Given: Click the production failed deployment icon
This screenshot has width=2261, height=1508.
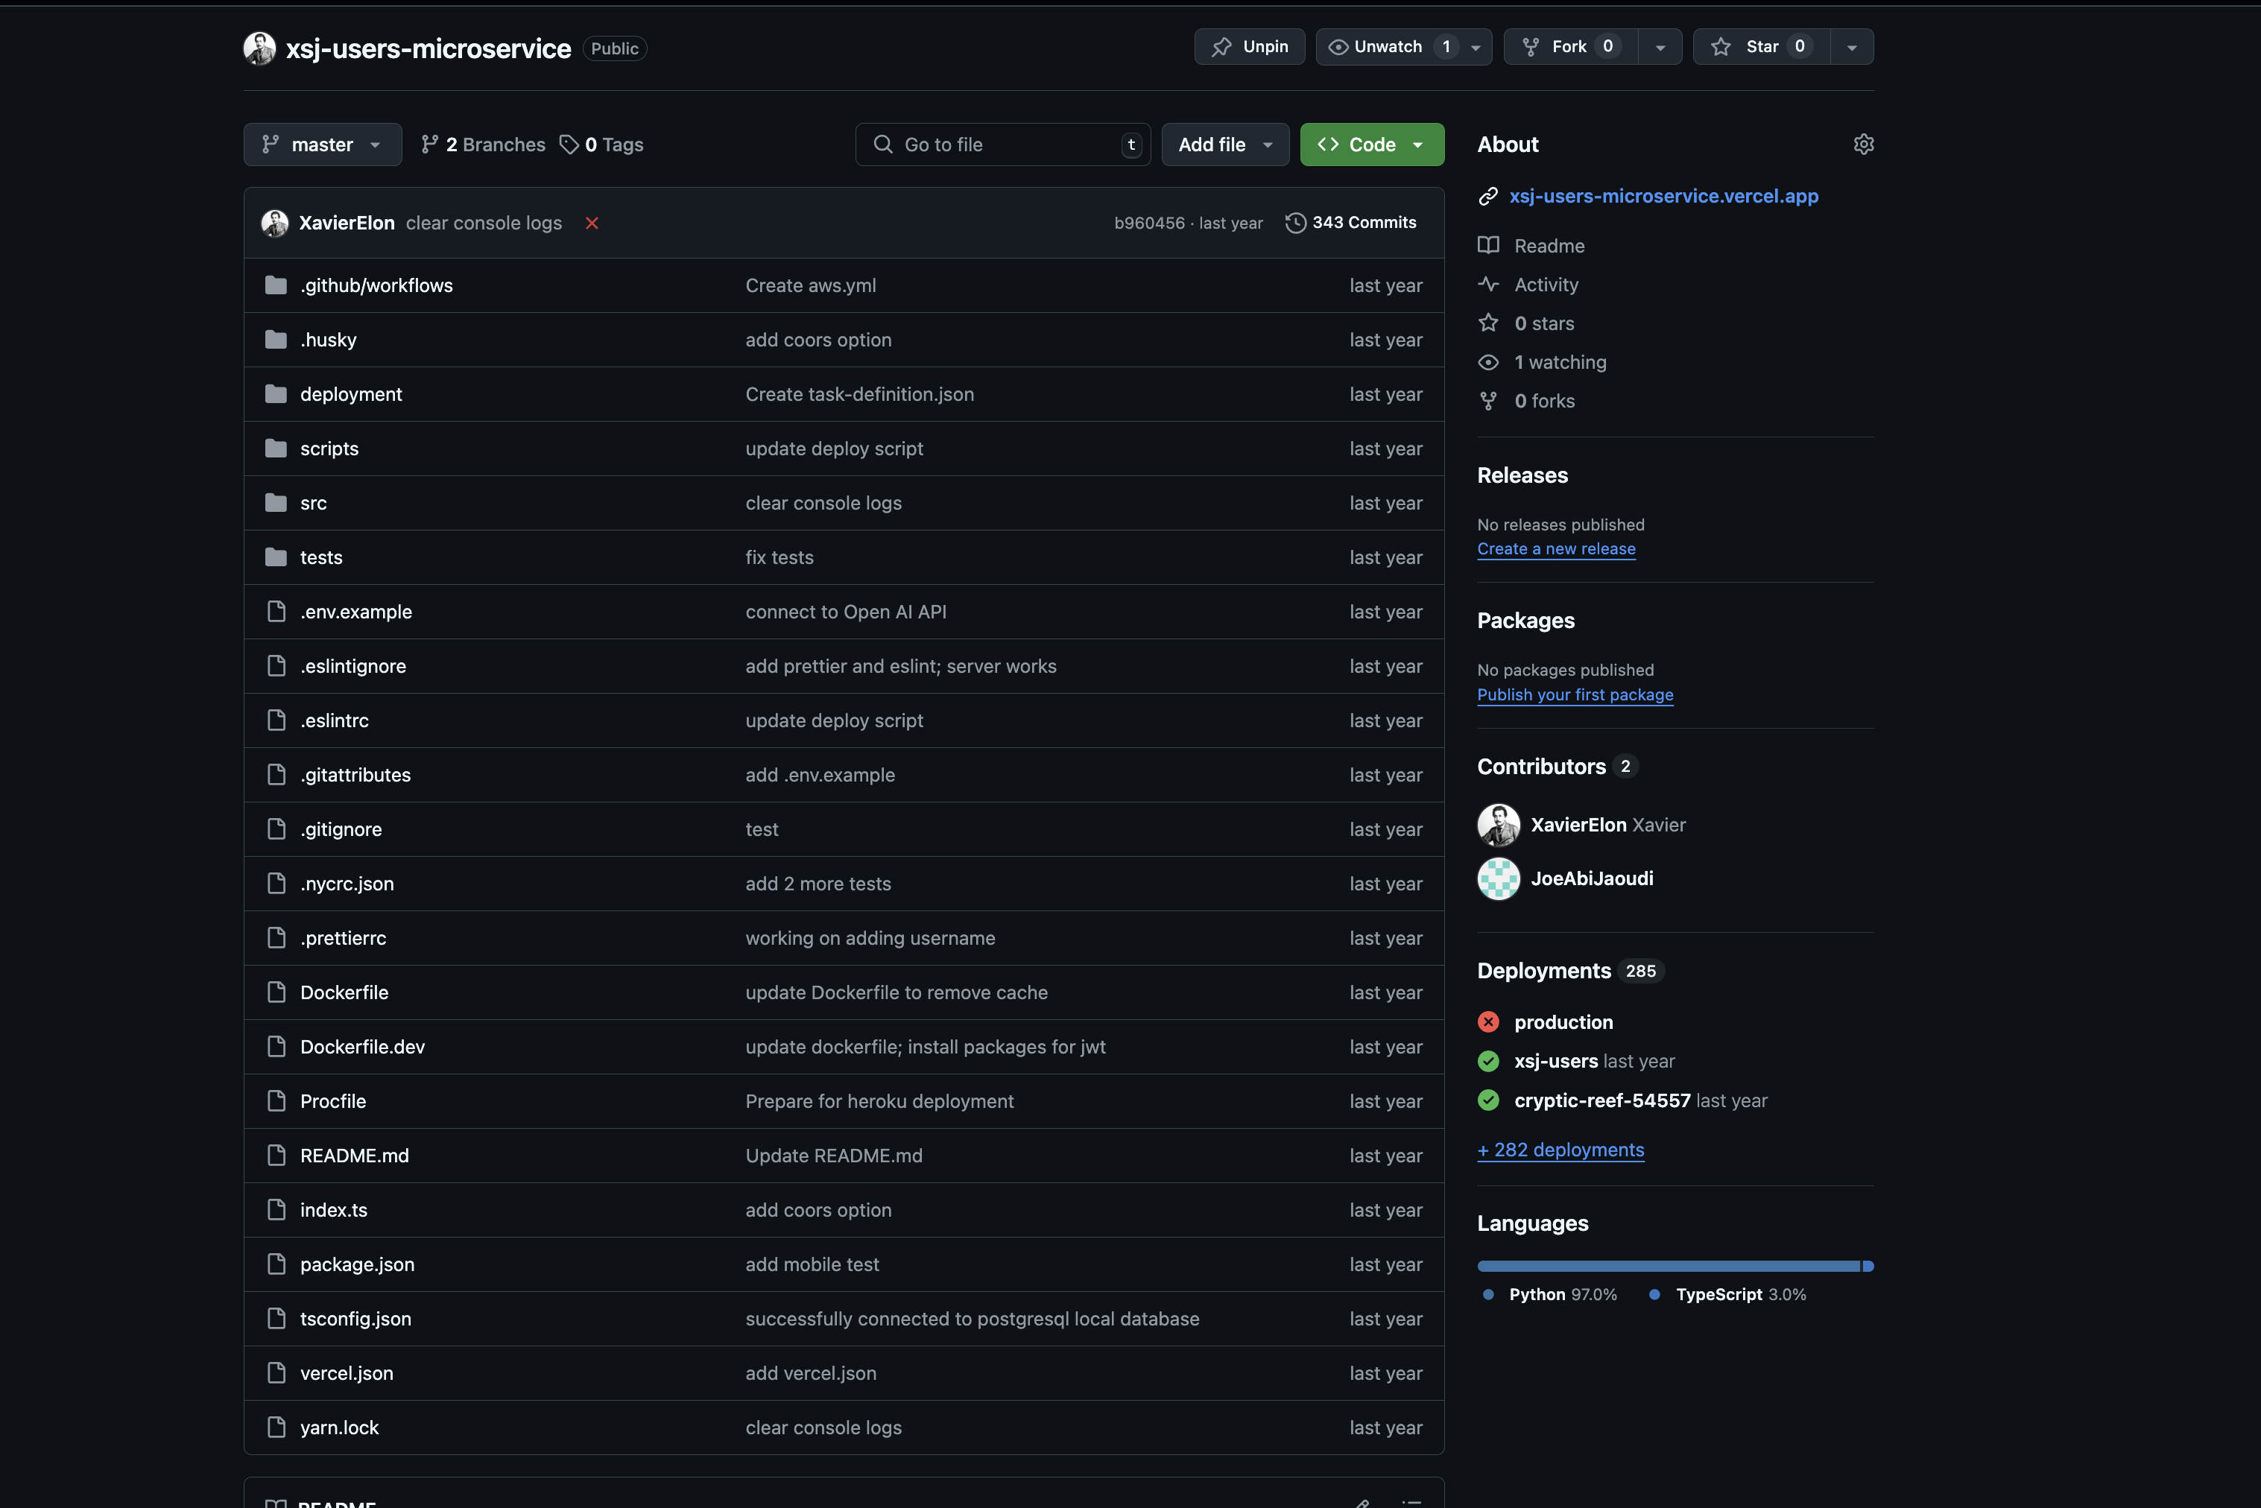Looking at the screenshot, I should point(1487,1021).
